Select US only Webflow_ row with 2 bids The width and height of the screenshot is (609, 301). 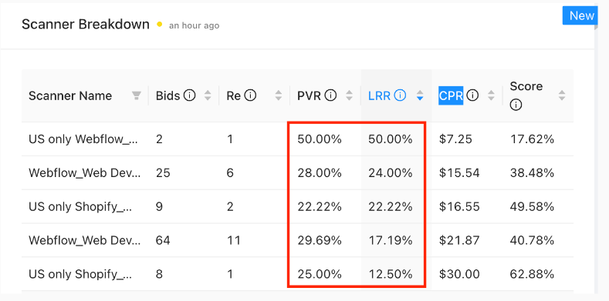click(x=297, y=139)
